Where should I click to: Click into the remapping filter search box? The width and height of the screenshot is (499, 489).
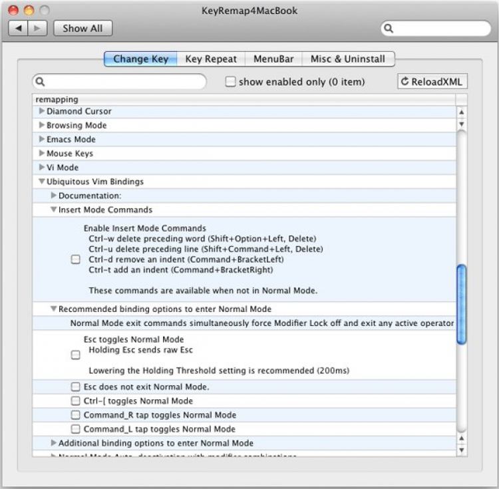click(x=119, y=81)
